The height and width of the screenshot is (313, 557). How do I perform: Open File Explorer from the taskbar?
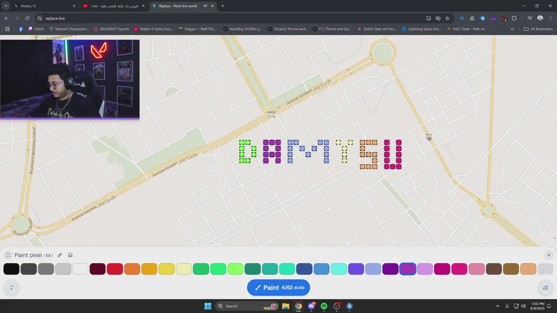click(x=286, y=306)
